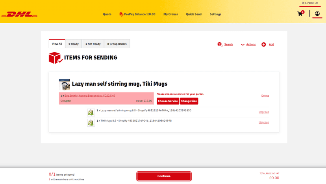Open Settings in the top navigation
326x184 pixels.
coord(215,14)
